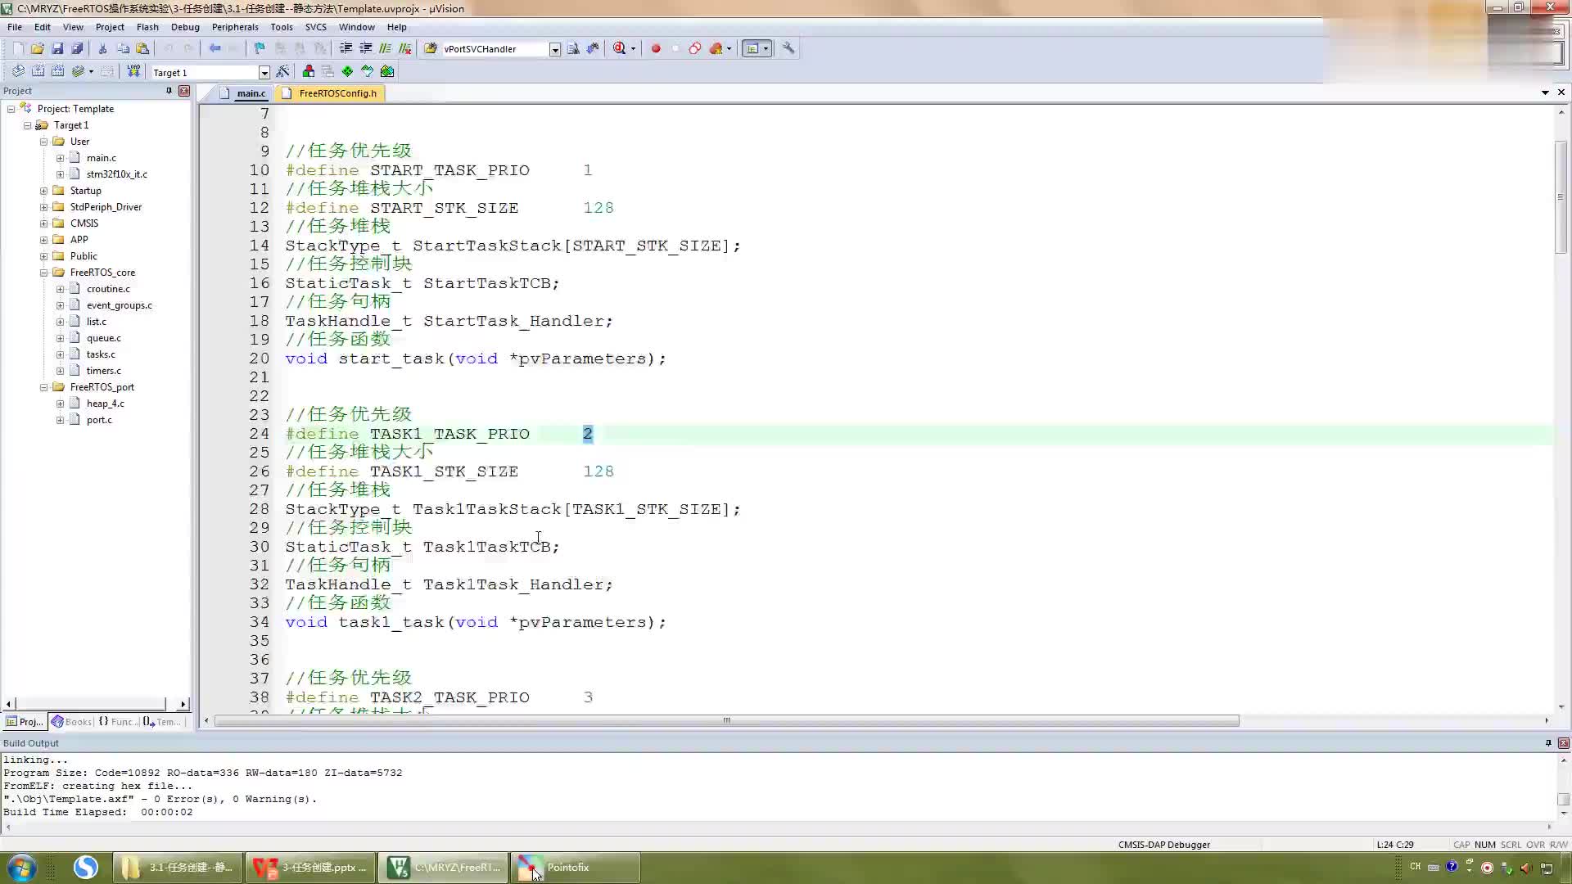Select stm32f10x_it.c in the project tree

pyautogui.click(x=117, y=174)
